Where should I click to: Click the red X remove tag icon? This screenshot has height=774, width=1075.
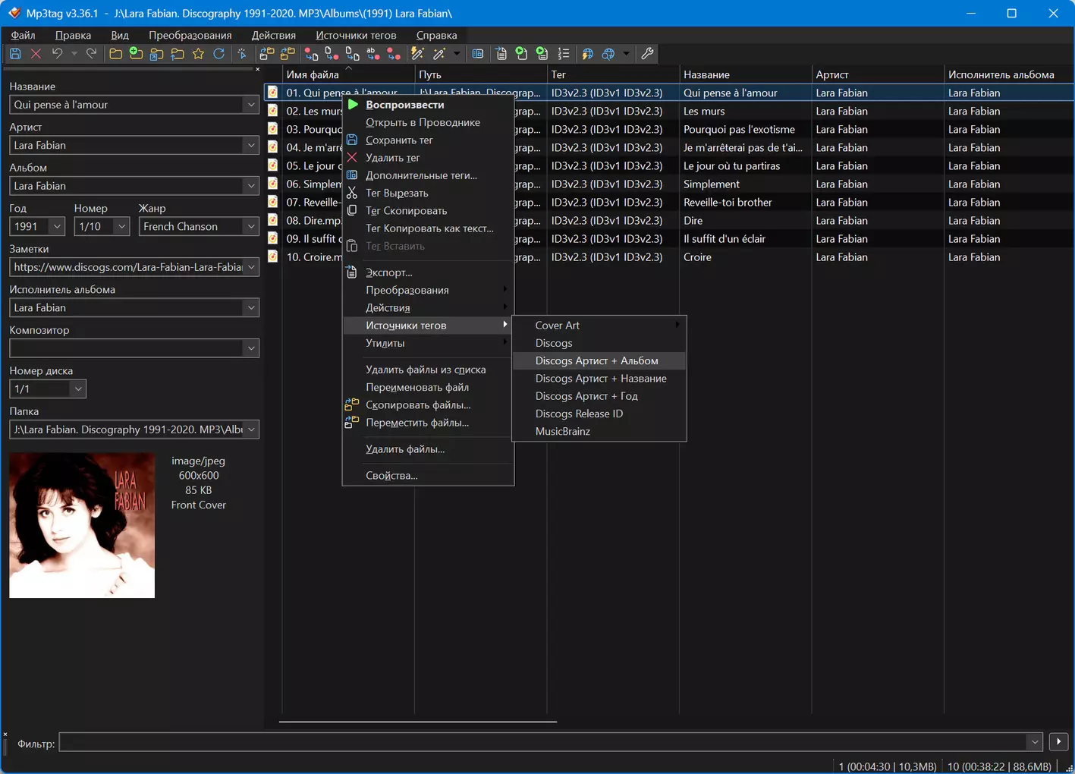[36, 54]
